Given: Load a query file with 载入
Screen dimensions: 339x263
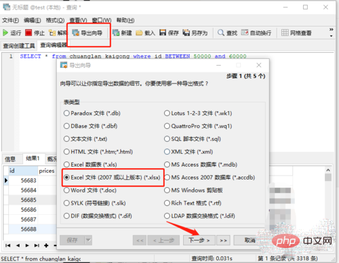Looking at the screenshot, I should point(145,33).
